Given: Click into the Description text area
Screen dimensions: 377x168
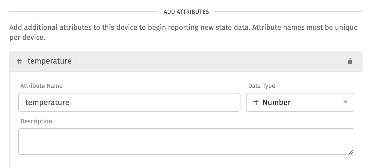Looking at the screenshot, I should pos(186,141).
